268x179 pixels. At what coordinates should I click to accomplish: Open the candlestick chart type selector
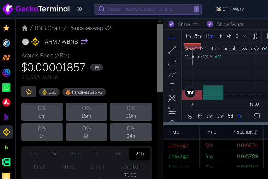(255, 36)
